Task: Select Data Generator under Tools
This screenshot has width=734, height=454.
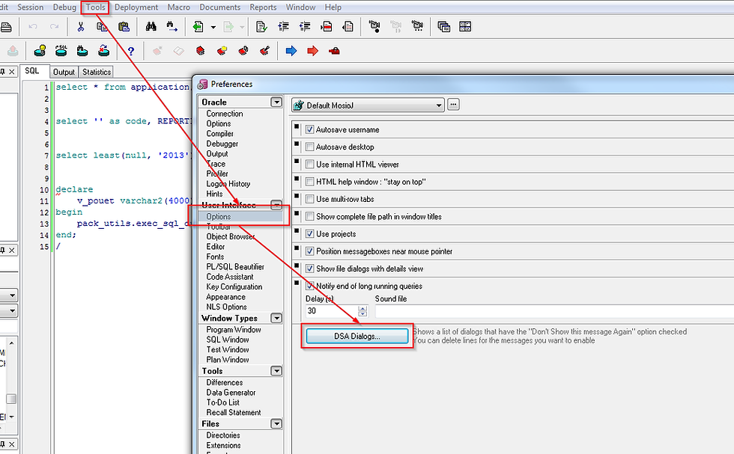Action: point(231,392)
